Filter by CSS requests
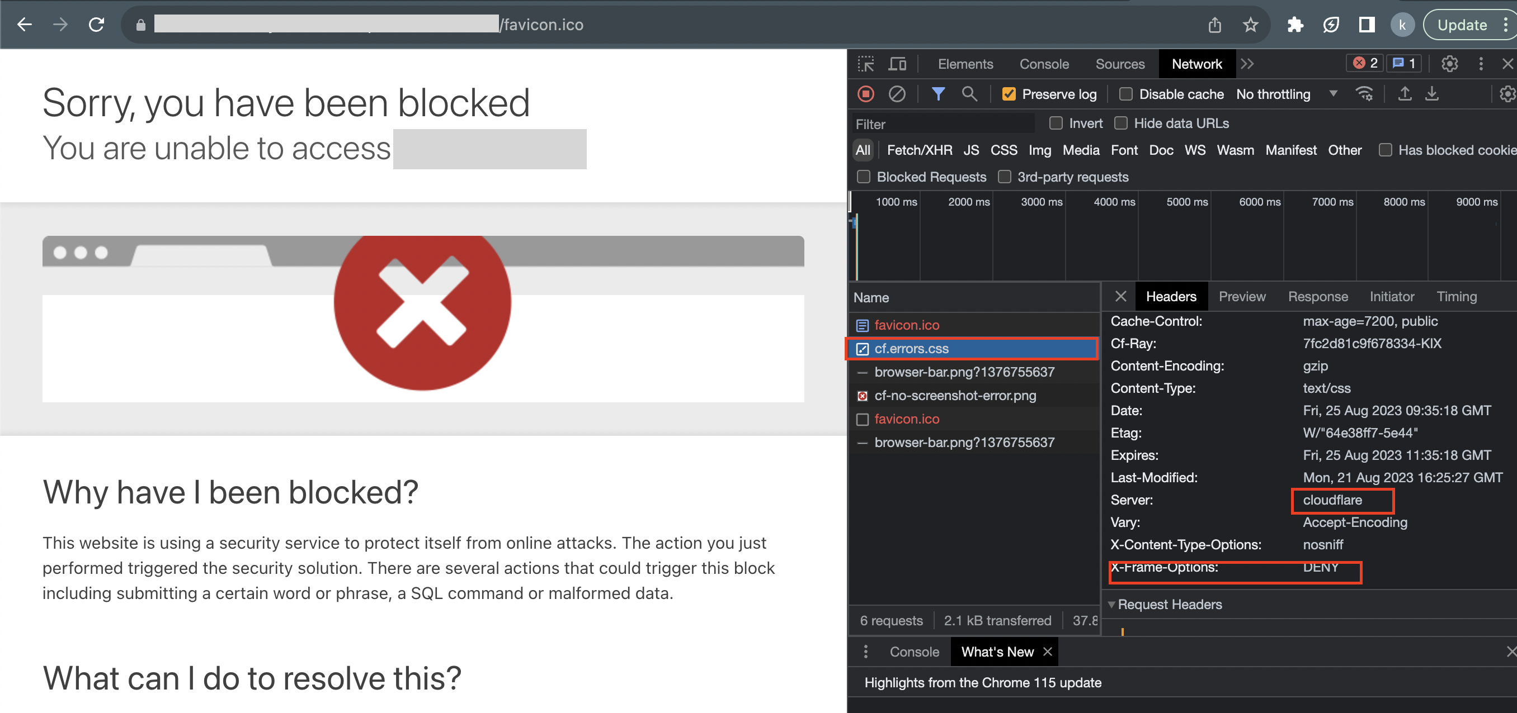Screen dimensions: 1517x713 [x=1004, y=150]
